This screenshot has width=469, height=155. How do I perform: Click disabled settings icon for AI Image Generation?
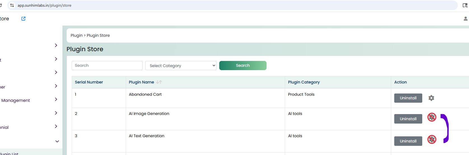click(x=432, y=117)
